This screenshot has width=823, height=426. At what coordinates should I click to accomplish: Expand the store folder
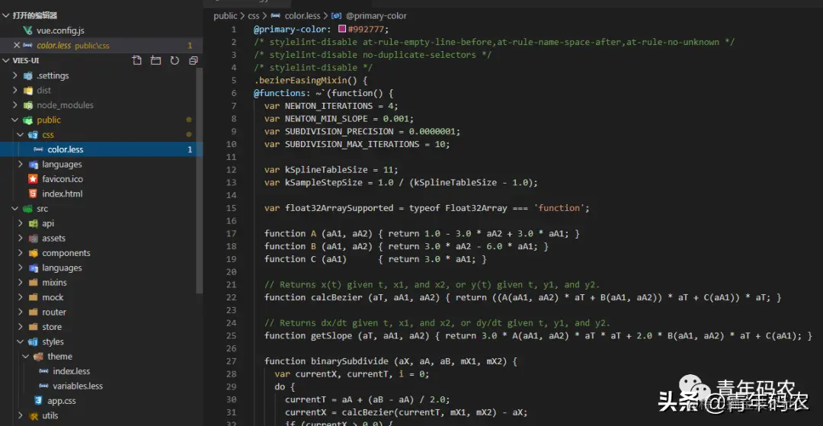coord(20,327)
